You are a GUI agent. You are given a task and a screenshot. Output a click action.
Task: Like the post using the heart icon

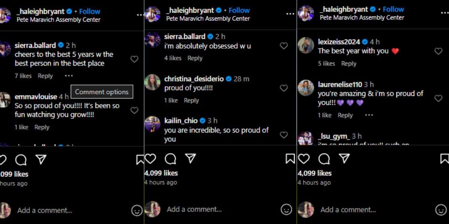(x=150, y=158)
